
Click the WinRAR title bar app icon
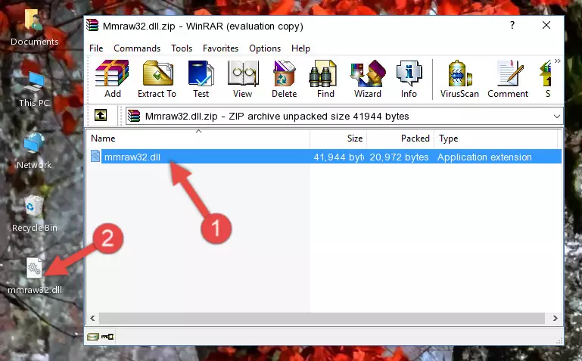coord(92,25)
